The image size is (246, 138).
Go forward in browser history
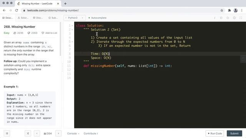[x=10, y=10]
